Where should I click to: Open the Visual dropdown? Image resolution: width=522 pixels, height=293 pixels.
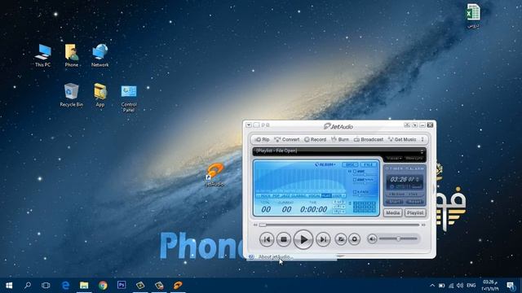click(394, 159)
